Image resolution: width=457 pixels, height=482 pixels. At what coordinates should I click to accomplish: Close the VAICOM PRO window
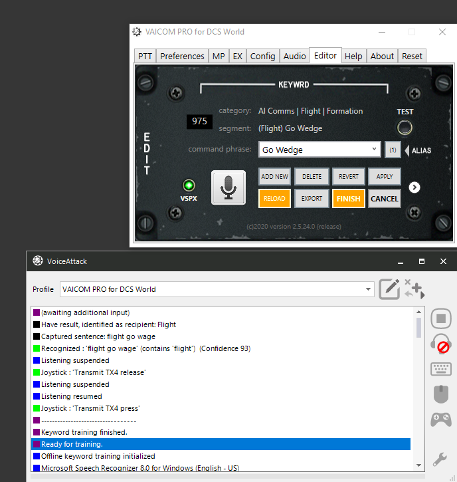pos(442,32)
